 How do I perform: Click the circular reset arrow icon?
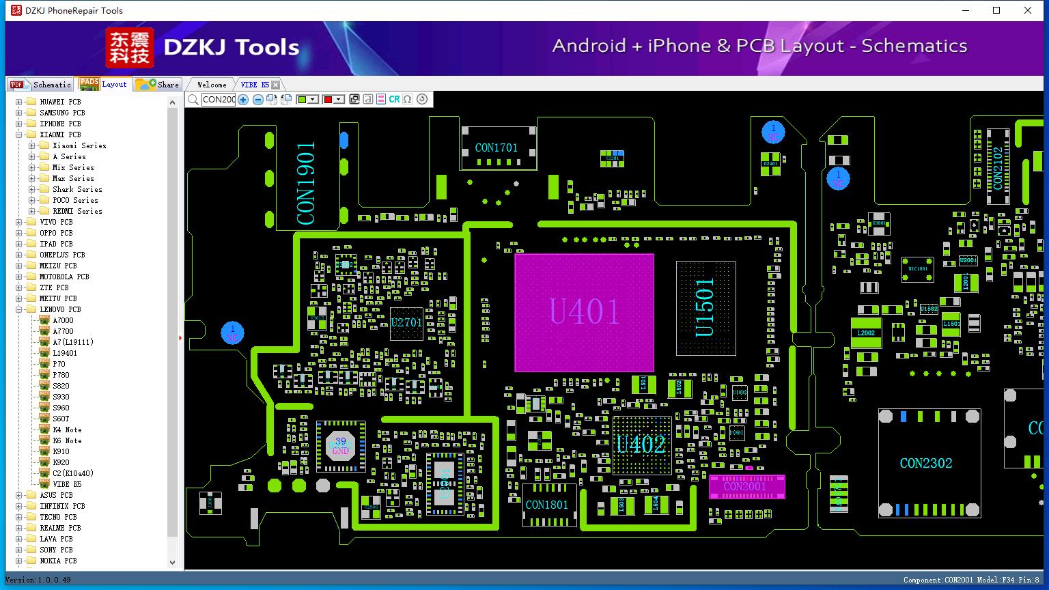point(422,100)
